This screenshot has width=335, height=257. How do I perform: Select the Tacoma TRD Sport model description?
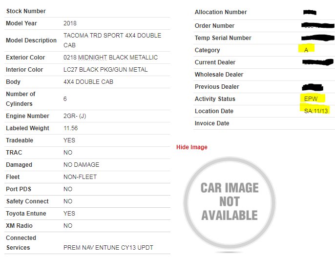(112, 40)
